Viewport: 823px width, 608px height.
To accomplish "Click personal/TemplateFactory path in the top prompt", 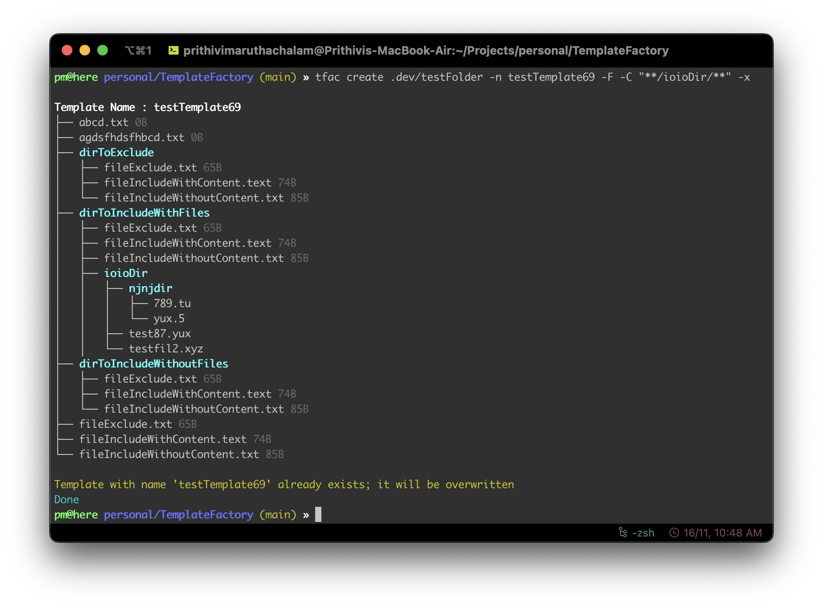I will click(x=178, y=77).
